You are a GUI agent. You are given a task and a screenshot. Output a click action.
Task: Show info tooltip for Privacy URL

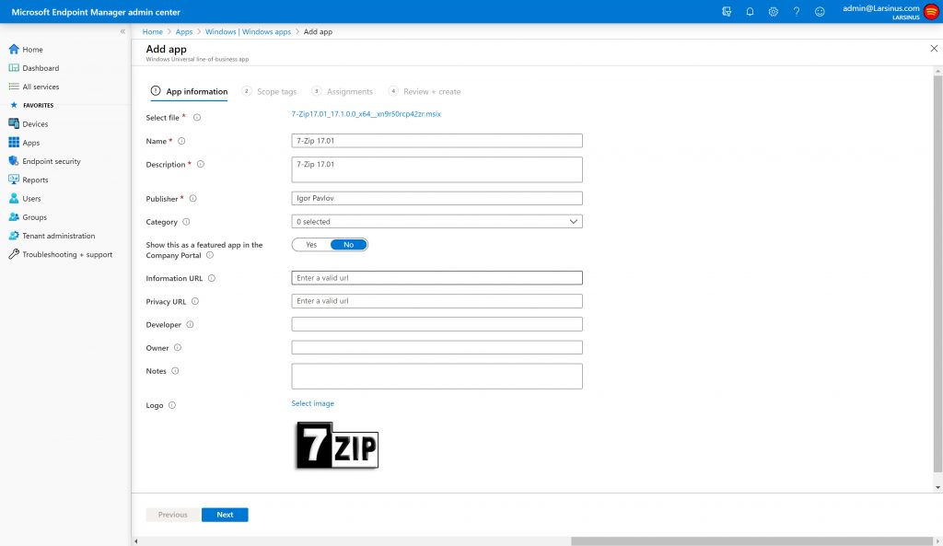click(x=195, y=301)
